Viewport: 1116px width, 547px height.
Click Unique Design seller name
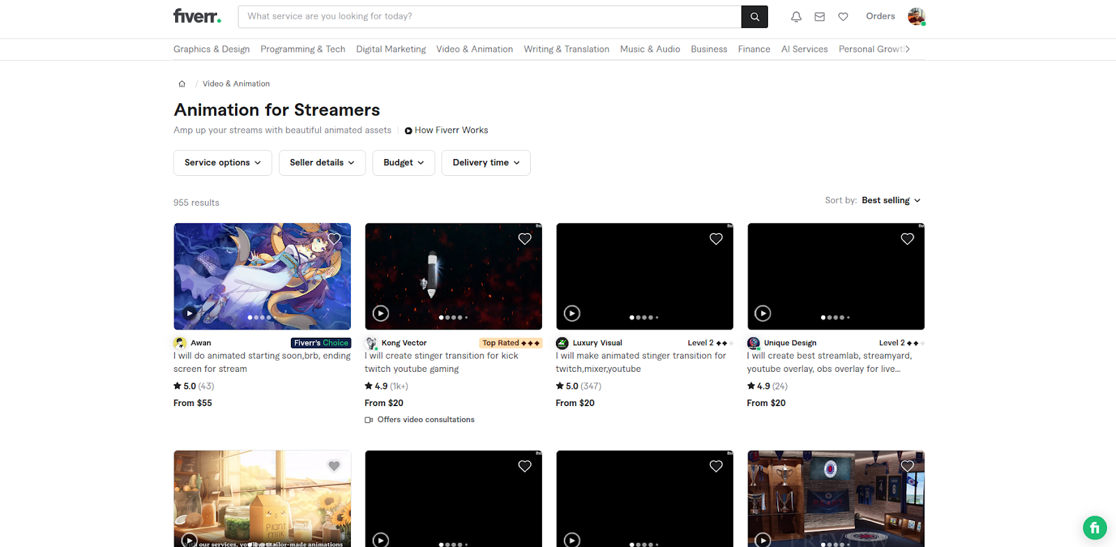(790, 343)
